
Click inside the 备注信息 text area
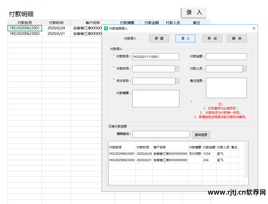(x=226, y=88)
